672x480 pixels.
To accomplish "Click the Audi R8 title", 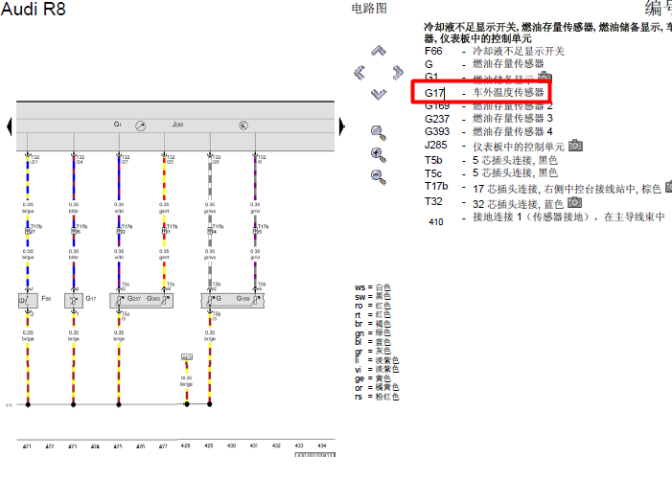I will click(x=34, y=9).
